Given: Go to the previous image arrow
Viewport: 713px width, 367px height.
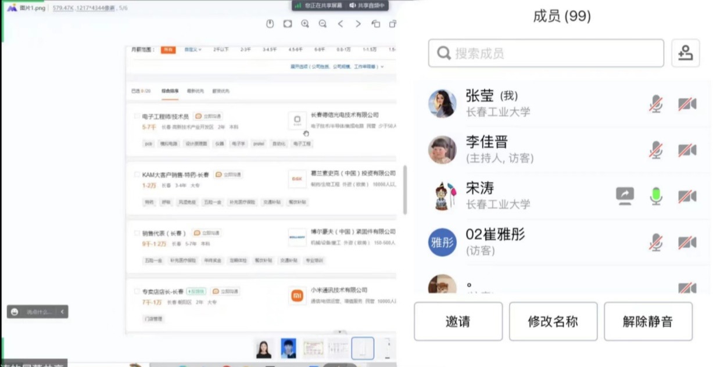Looking at the screenshot, I should (x=341, y=24).
